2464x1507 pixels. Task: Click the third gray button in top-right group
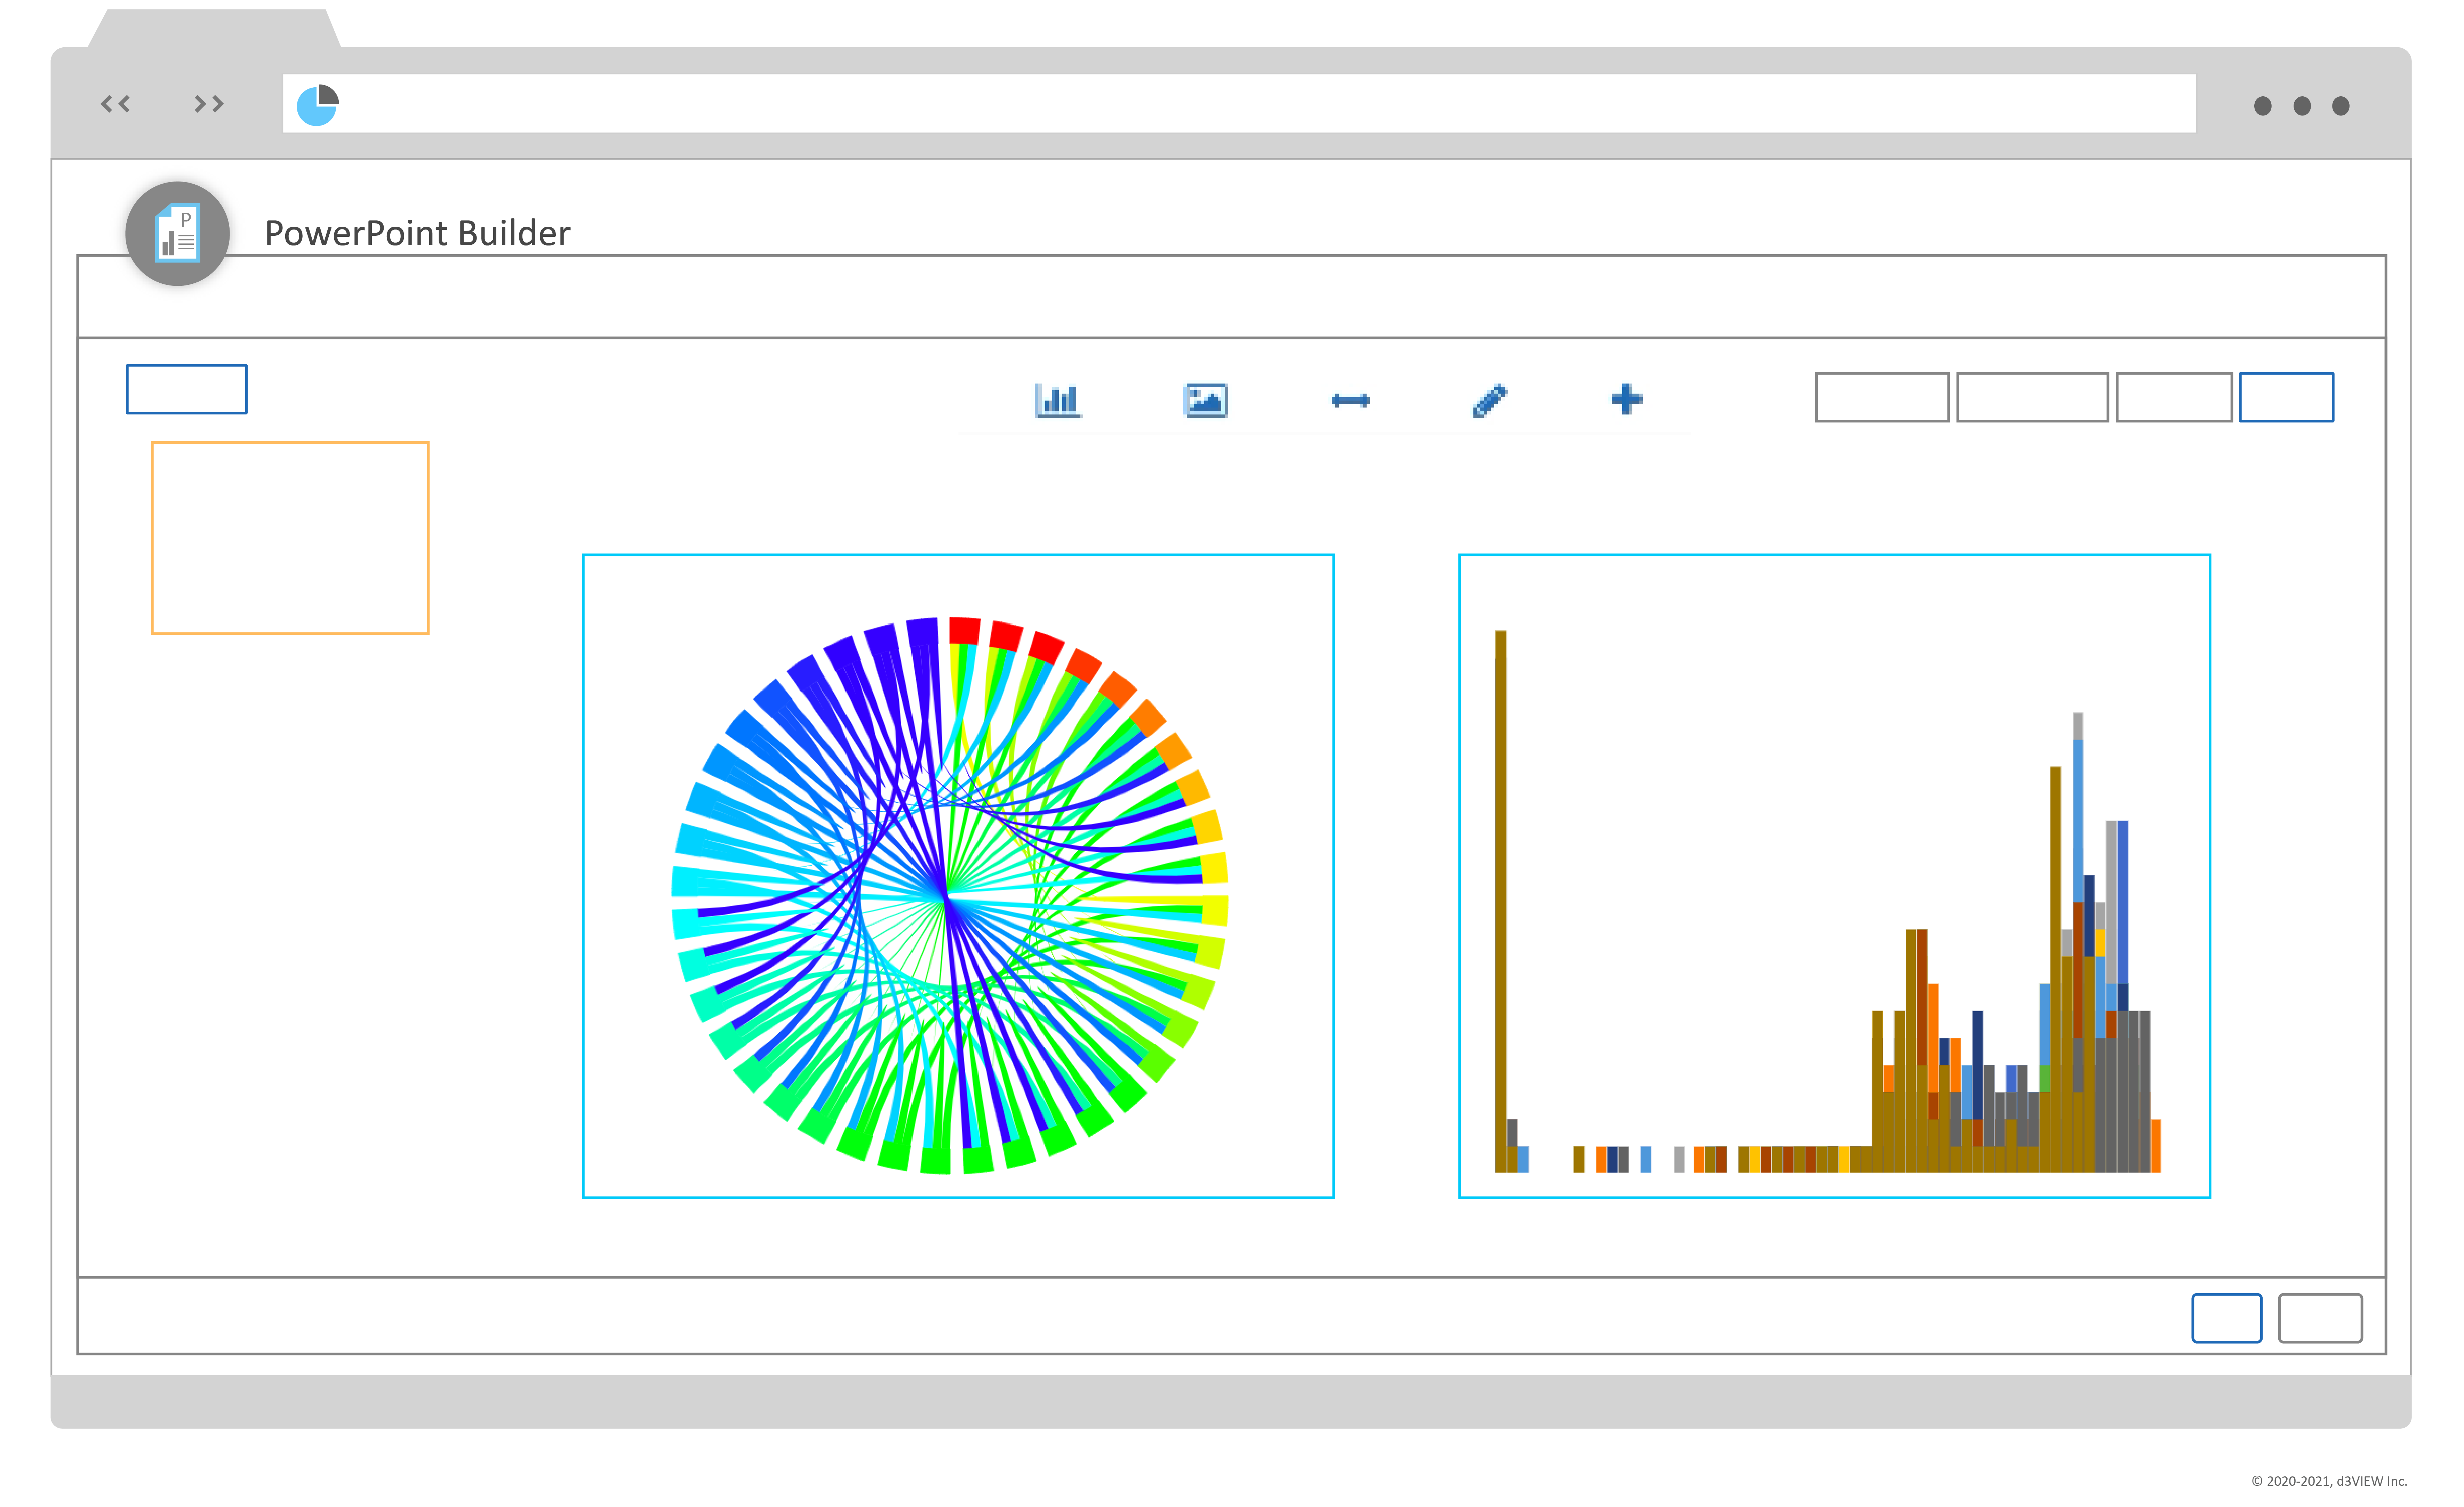(2174, 397)
